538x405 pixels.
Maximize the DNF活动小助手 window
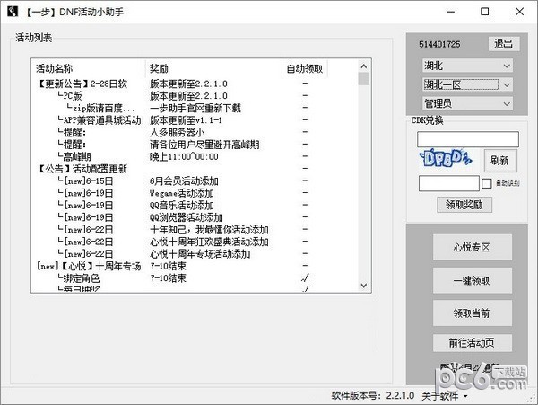click(485, 12)
